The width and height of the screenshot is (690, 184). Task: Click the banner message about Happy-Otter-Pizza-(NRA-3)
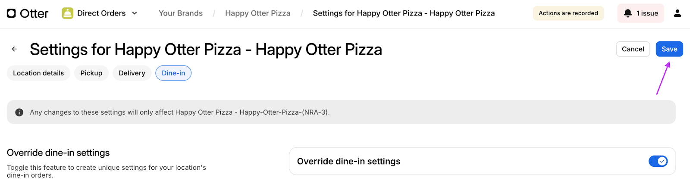(179, 112)
